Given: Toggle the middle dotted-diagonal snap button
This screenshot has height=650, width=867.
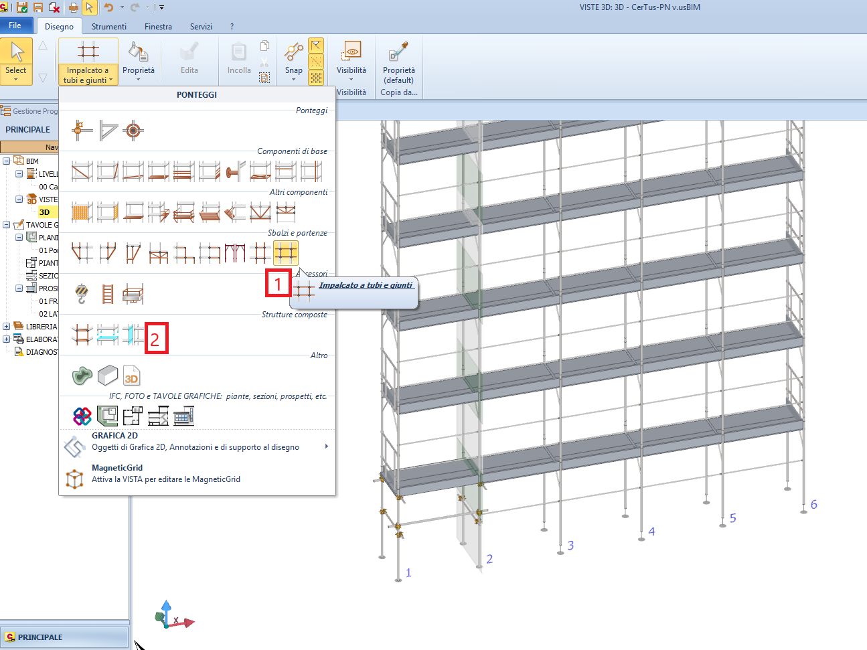Looking at the screenshot, I should click(316, 62).
